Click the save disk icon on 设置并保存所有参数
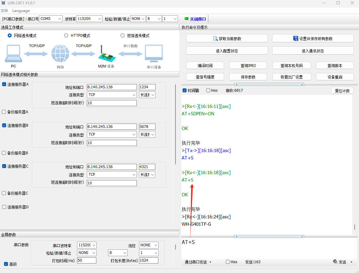 [295, 39]
